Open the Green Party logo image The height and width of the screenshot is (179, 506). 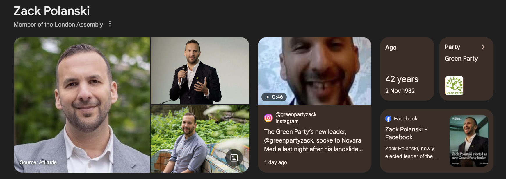click(x=454, y=86)
